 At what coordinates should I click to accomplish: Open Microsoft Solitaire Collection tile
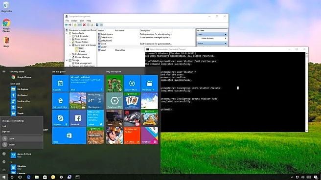(x=132, y=101)
